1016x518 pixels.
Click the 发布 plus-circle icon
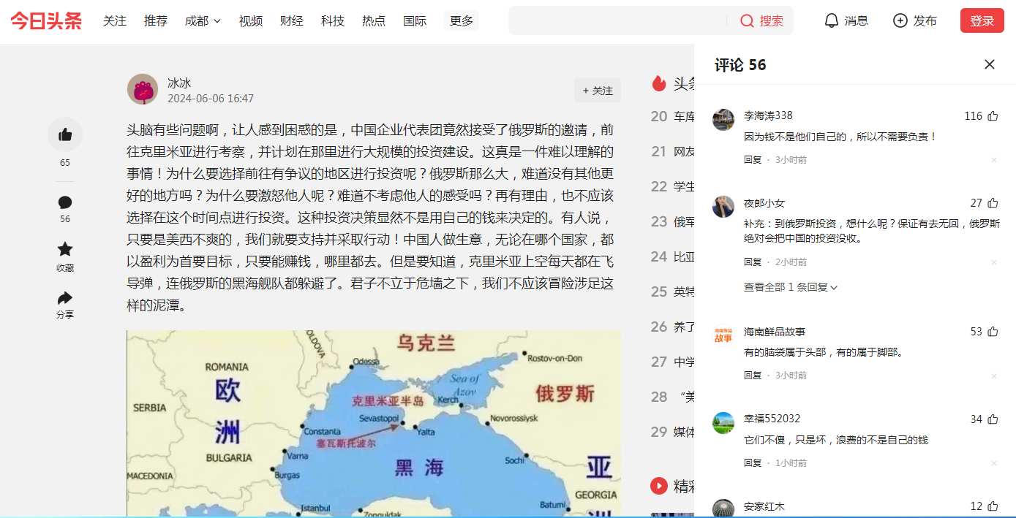pyautogui.click(x=900, y=20)
